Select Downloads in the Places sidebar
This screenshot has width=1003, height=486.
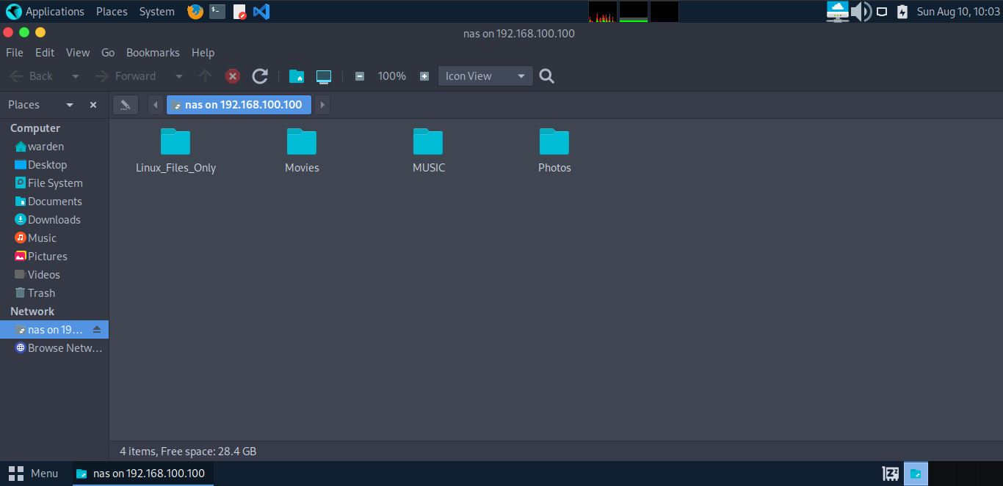pyautogui.click(x=54, y=220)
